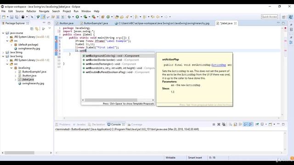
Task: Open the Refactor menu
Action: pos(31,11)
